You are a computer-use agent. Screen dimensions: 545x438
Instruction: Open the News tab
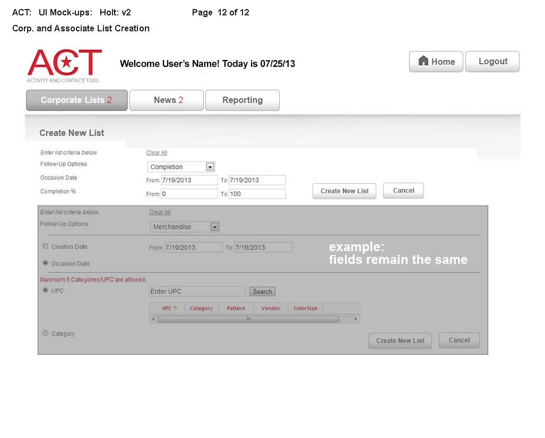166,100
